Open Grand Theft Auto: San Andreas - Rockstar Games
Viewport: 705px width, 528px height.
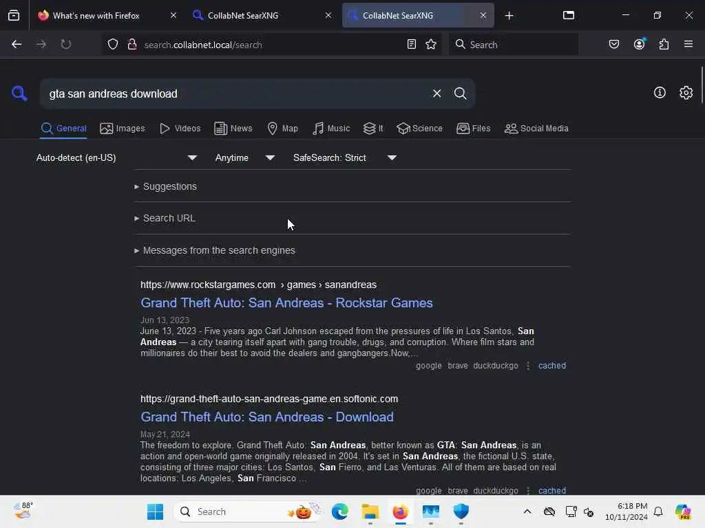pos(286,302)
